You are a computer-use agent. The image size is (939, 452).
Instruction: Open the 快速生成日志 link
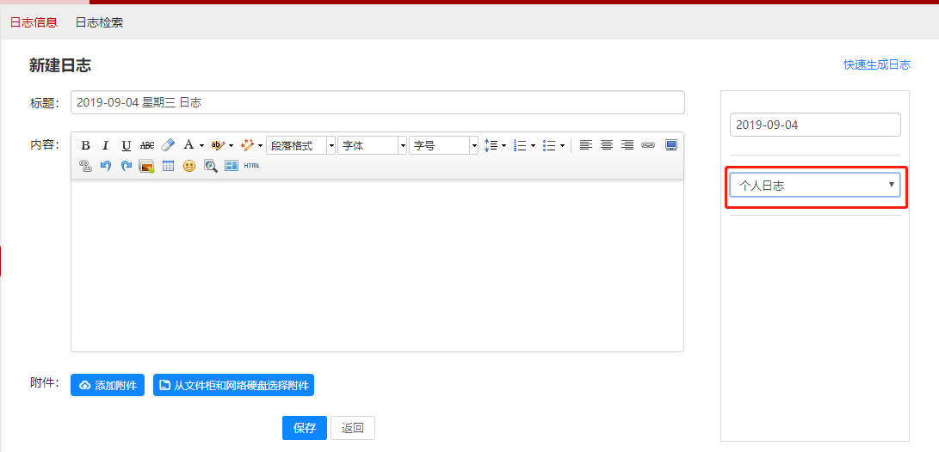click(876, 64)
